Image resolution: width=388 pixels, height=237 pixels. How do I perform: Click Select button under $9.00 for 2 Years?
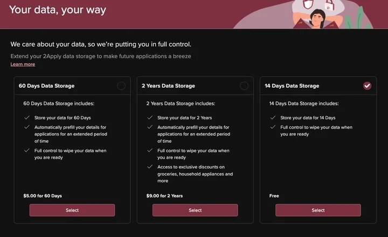pyautogui.click(x=195, y=210)
